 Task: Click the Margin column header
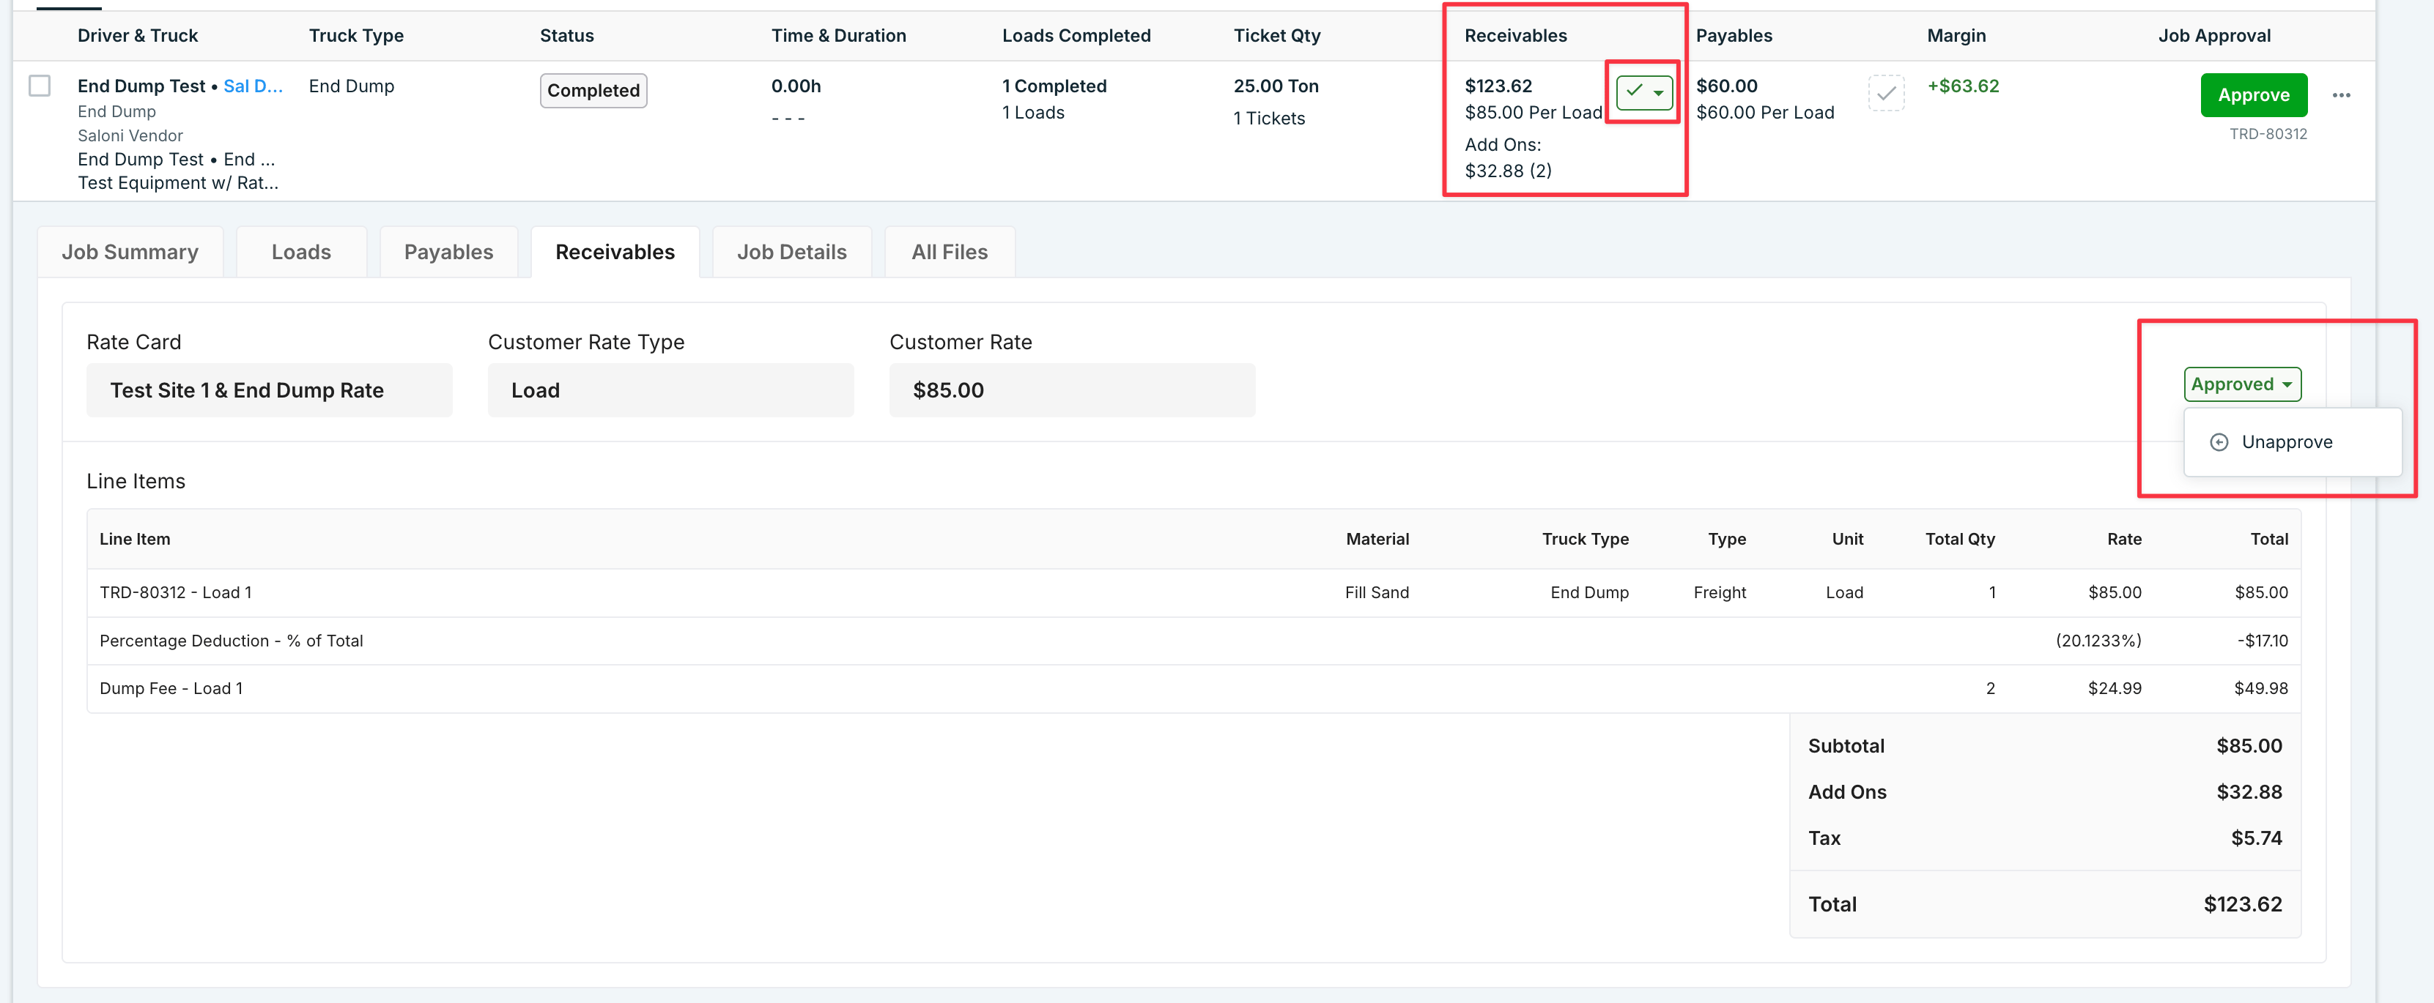[x=1956, y=36]
